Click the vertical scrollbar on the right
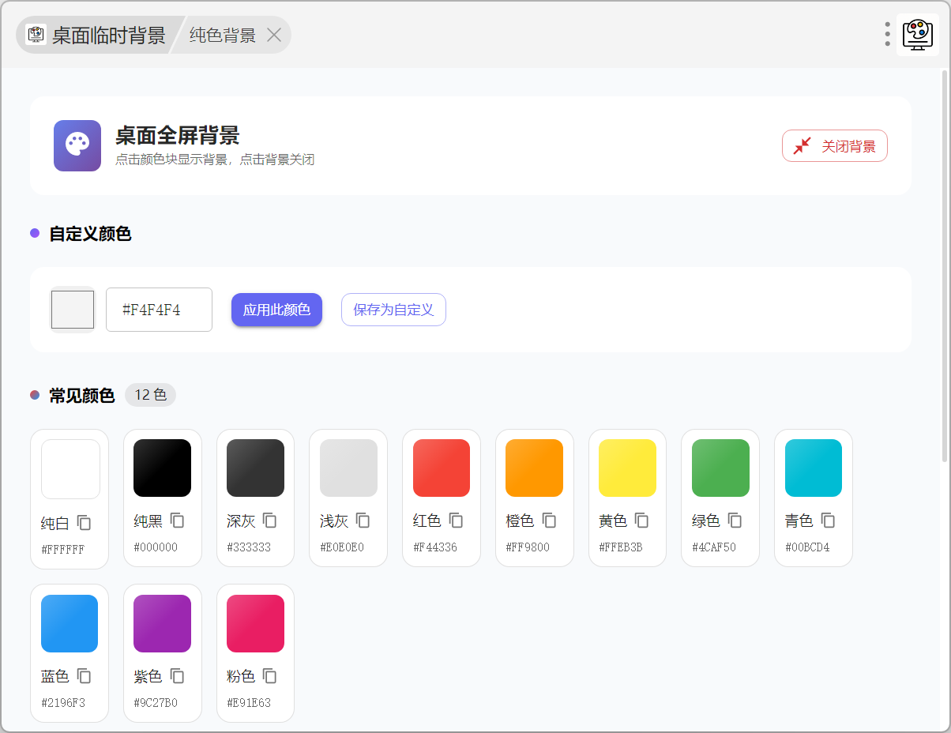This screenshot has width=951, height=733. (945, 265)
